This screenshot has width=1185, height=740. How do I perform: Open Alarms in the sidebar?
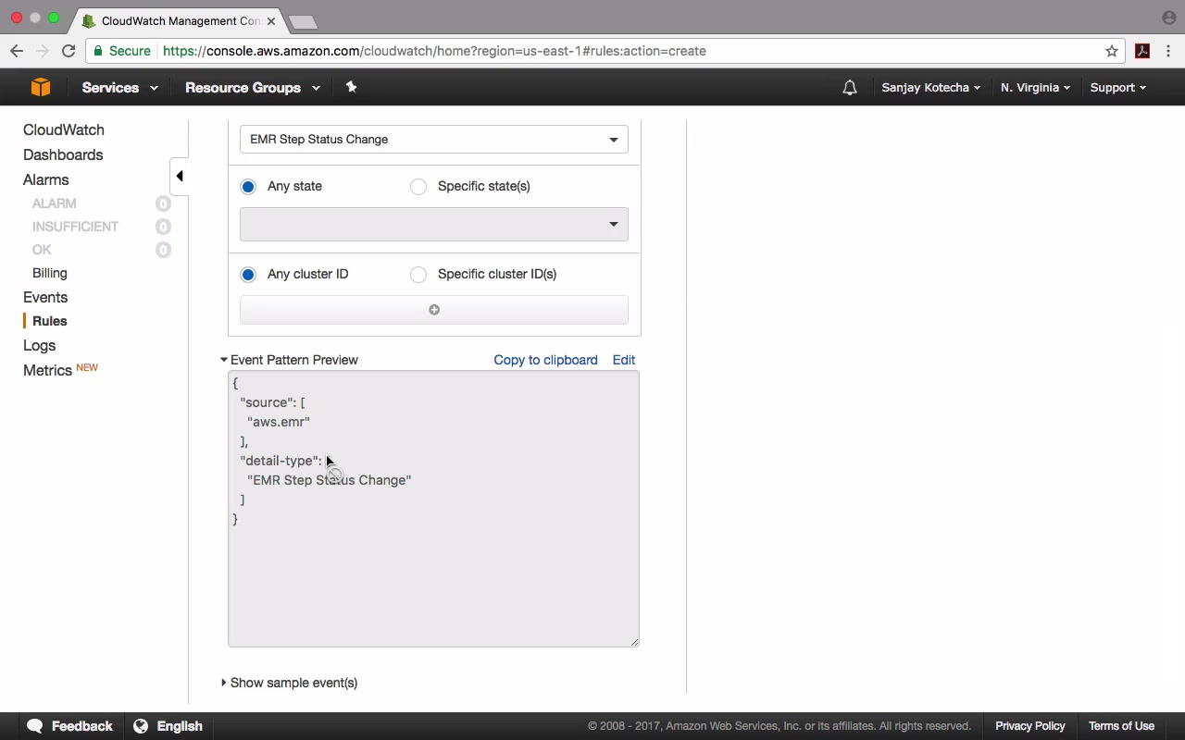(x=46, y=180)
